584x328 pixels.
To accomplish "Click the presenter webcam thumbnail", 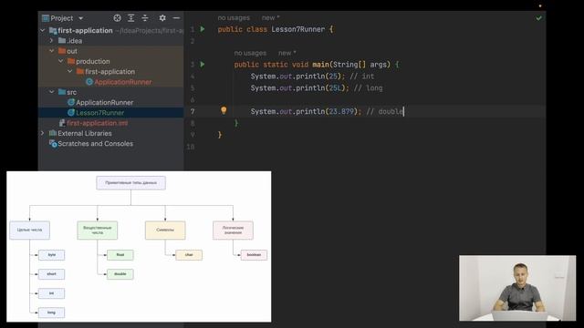I will [517, 288].
